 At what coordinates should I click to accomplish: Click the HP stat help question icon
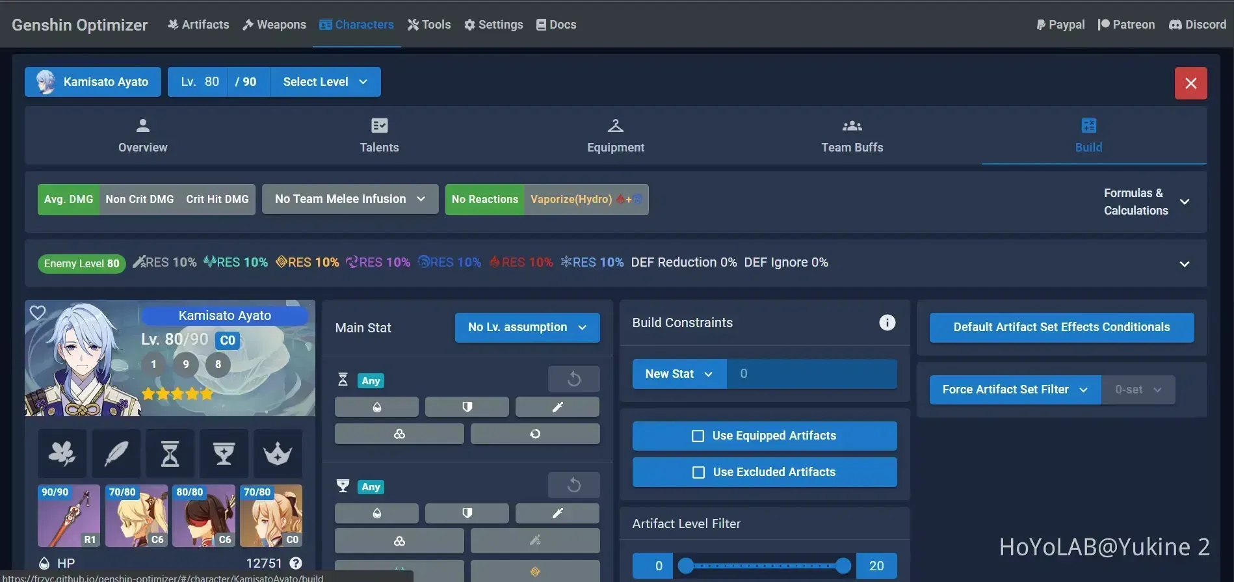(x=296, y=563)
